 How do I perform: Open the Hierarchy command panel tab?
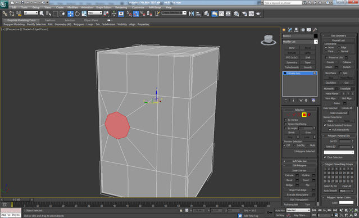(x=296, y=30)
